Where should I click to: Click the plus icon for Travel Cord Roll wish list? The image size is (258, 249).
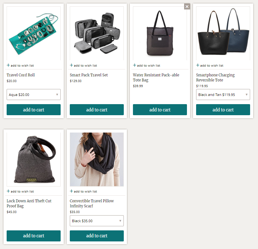[8, 65]
